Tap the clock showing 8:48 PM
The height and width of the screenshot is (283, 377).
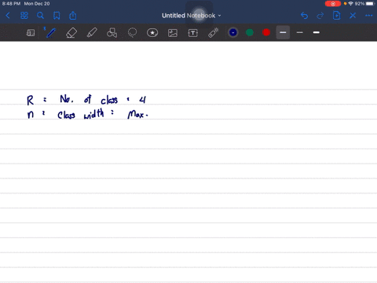point(11,4)
